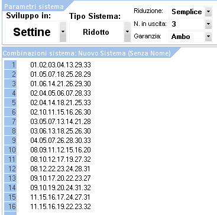Viewport: 217px width, 215px height.
Task: Expand the Riduzione dropdown arrow
Action: (208, 12)
